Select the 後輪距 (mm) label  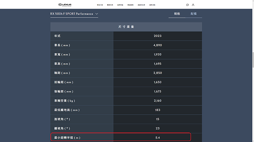click(x=64, y=92)
